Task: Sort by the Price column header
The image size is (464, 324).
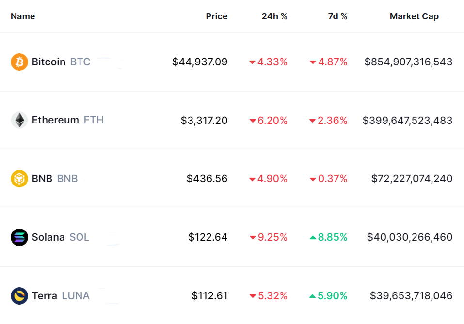Action: (216, 16)
